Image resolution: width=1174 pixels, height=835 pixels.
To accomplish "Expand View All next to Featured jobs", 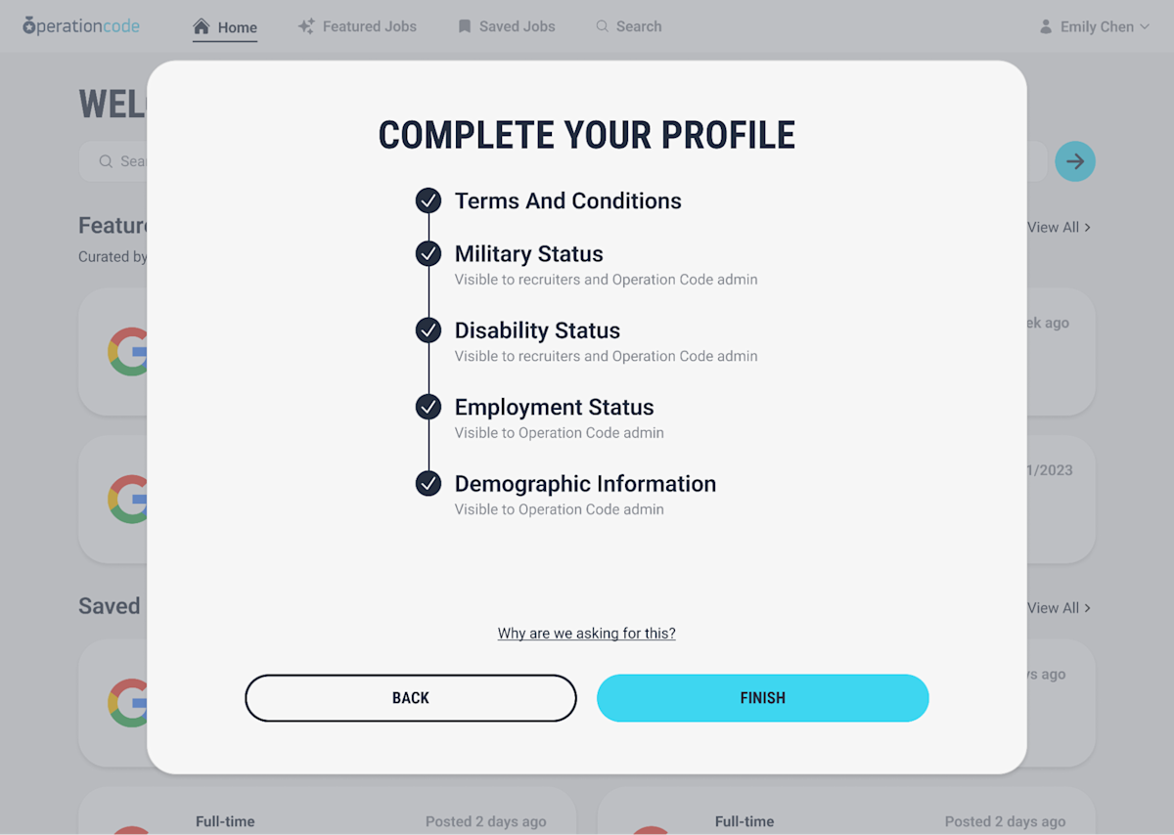I will [x=1059, y=227].
